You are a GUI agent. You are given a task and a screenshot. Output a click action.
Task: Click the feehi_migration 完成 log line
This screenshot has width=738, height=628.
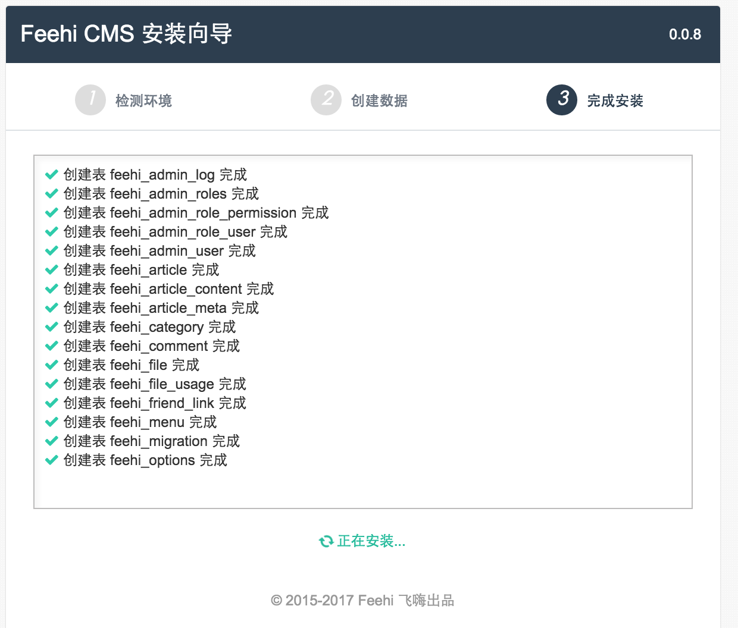point(152,441)
